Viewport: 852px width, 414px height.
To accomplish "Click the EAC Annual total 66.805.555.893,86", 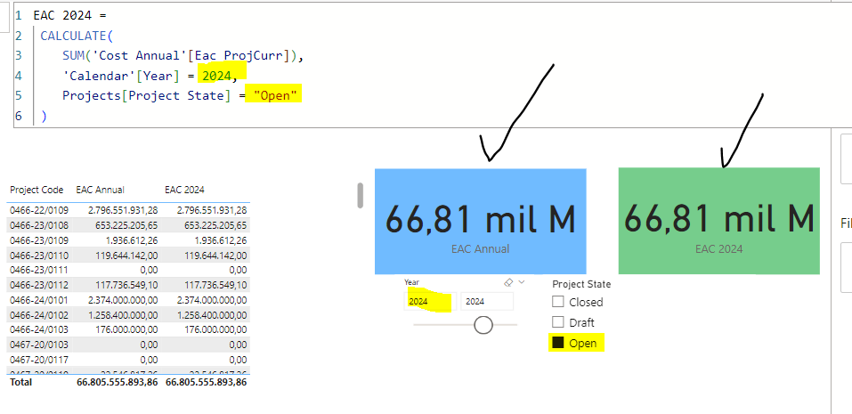I will [118, 382].
